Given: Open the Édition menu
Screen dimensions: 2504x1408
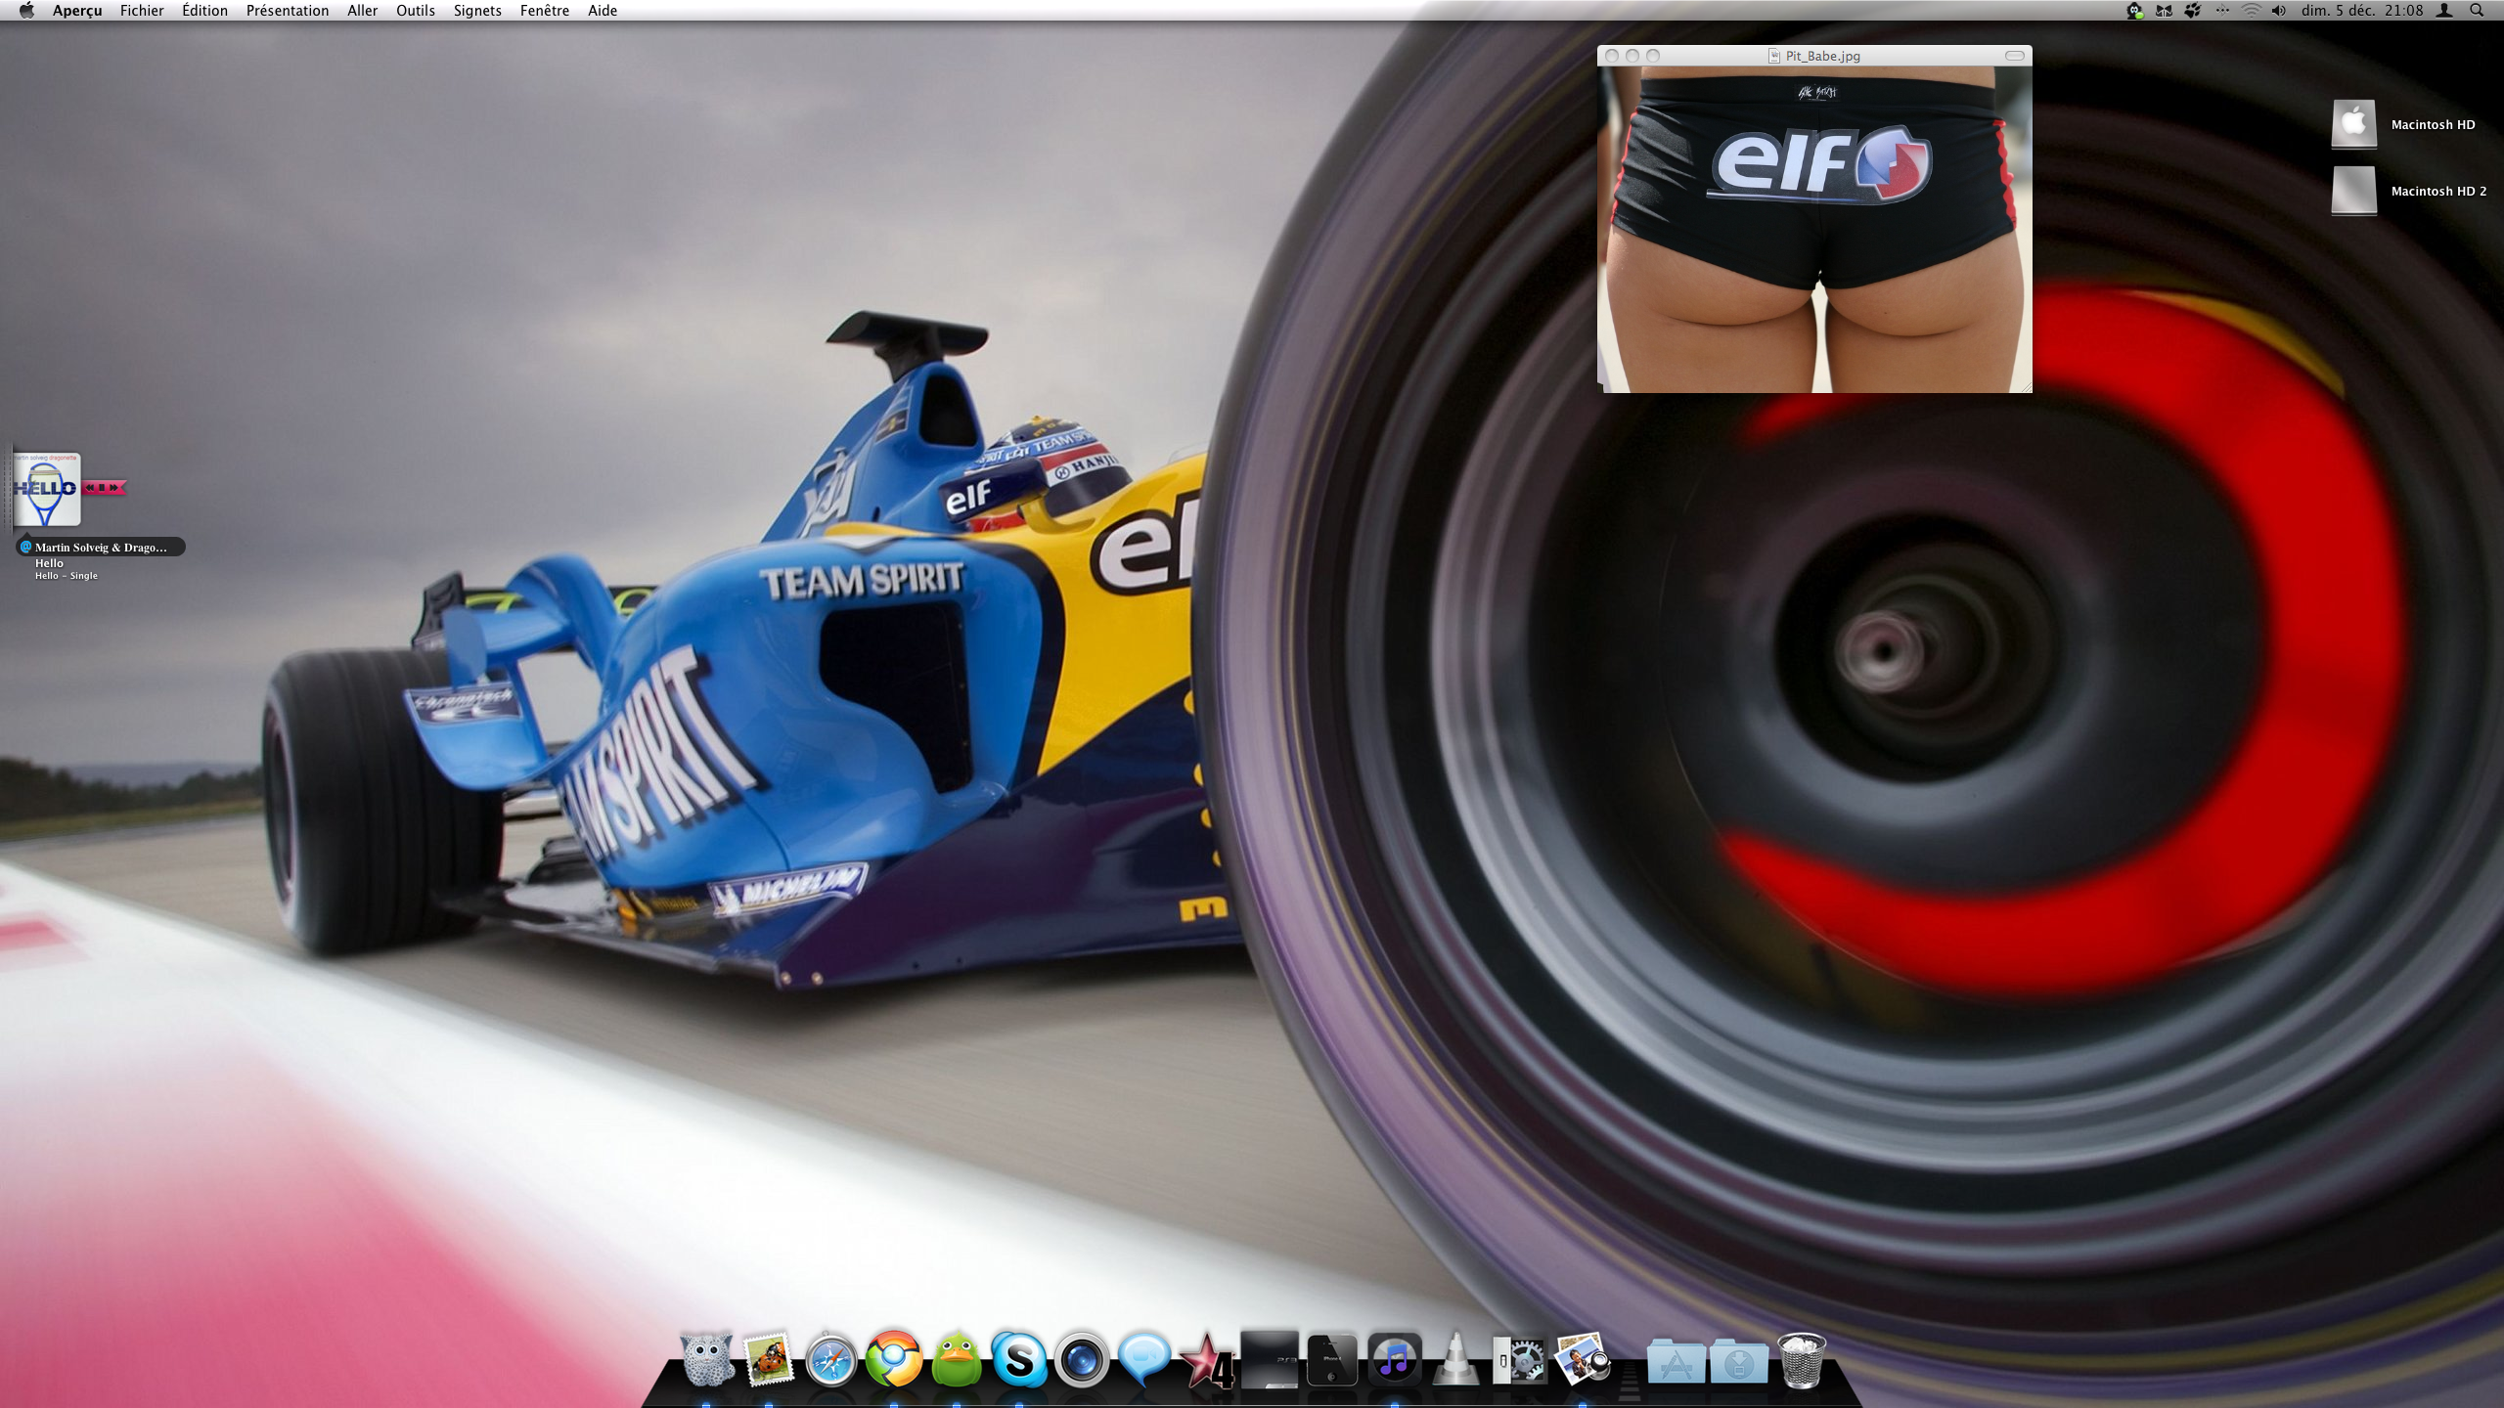Looking at the screenshot, I should click(204, 11).
